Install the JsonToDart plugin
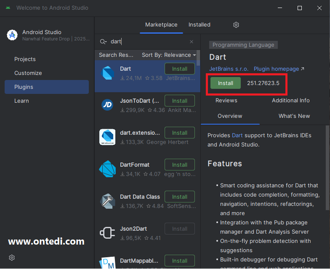This screenshot has width=330, height=269. point(179,101)
